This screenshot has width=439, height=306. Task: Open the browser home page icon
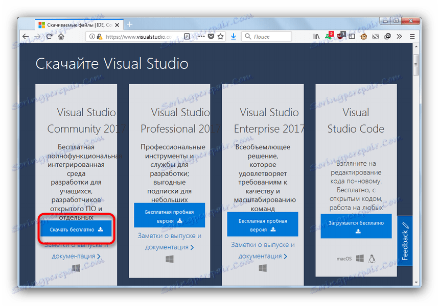[x=61, y=36]
